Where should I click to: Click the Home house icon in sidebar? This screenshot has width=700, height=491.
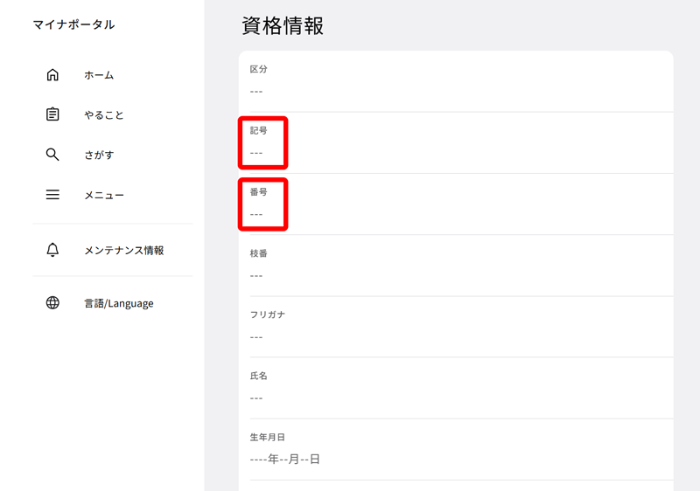52,75
